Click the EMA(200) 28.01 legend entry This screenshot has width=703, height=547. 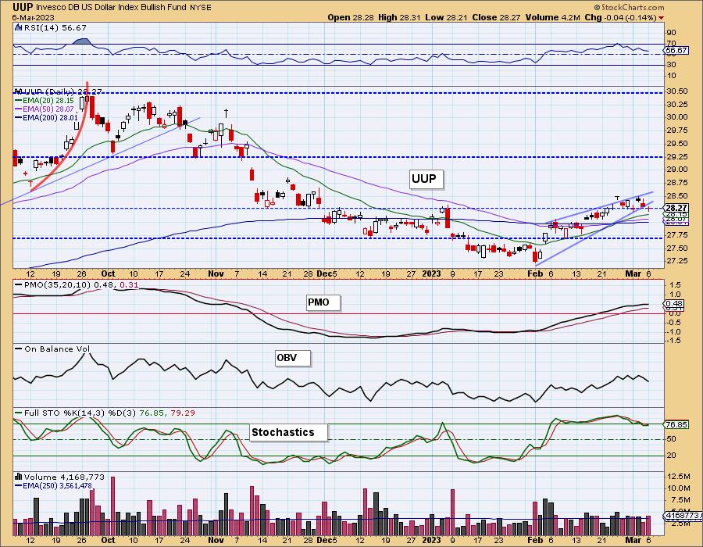46,117
